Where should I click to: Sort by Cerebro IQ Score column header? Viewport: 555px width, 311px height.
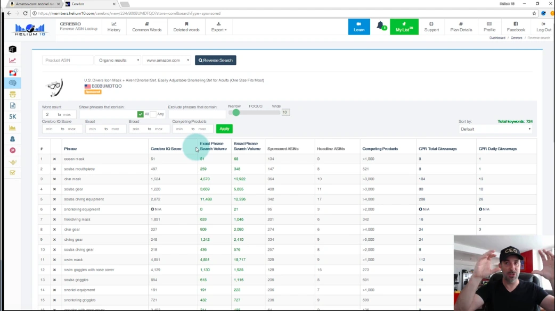(x=166, y=149)
